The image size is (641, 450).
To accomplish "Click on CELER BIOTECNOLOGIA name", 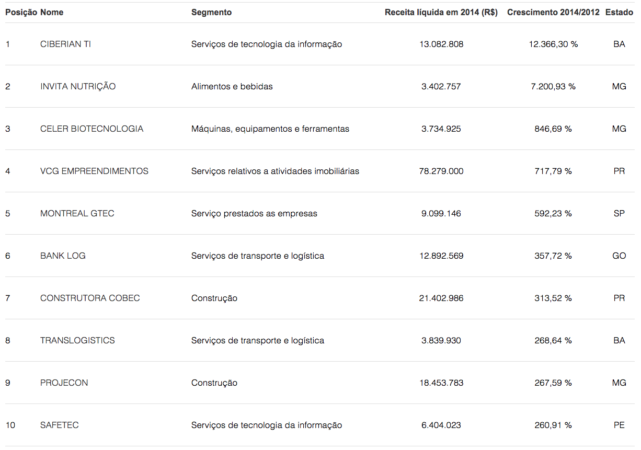I will (91, 129).
